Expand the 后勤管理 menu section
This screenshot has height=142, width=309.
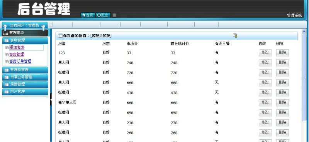coord(25,84)
